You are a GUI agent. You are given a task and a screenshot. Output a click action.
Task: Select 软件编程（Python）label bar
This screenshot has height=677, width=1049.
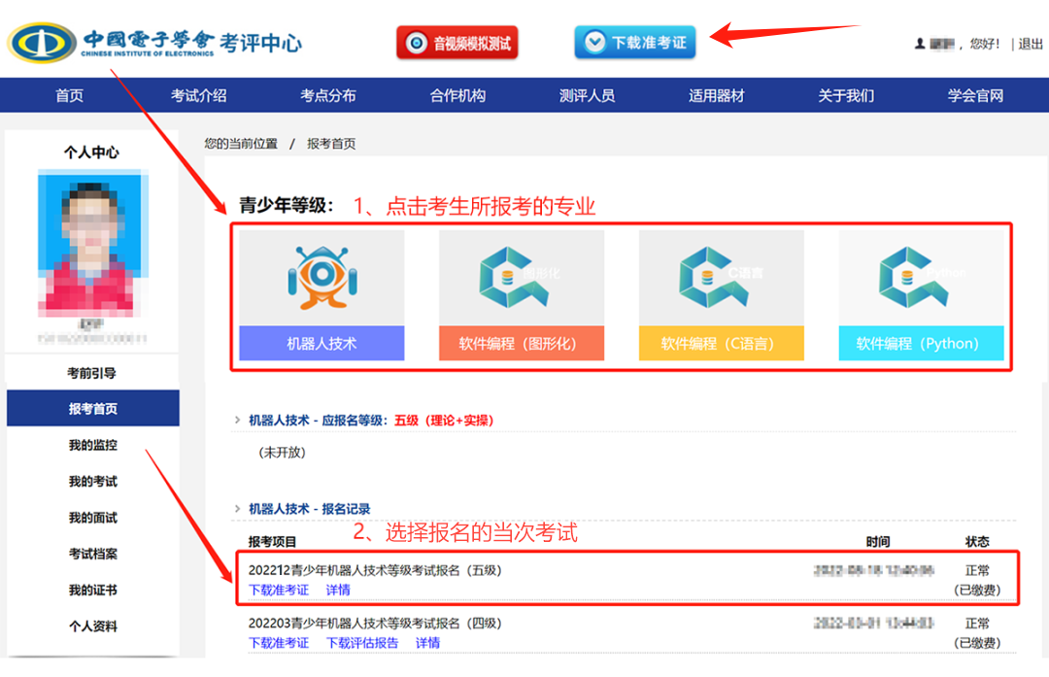pos(921,343)
